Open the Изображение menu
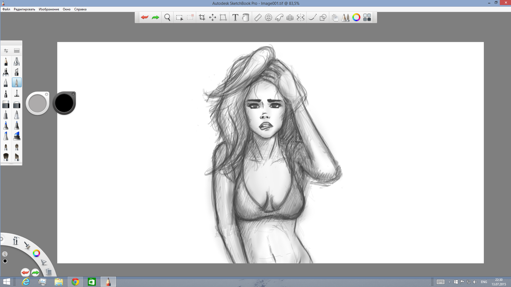The height and width of the screenshot is (287, 511). 49,9
